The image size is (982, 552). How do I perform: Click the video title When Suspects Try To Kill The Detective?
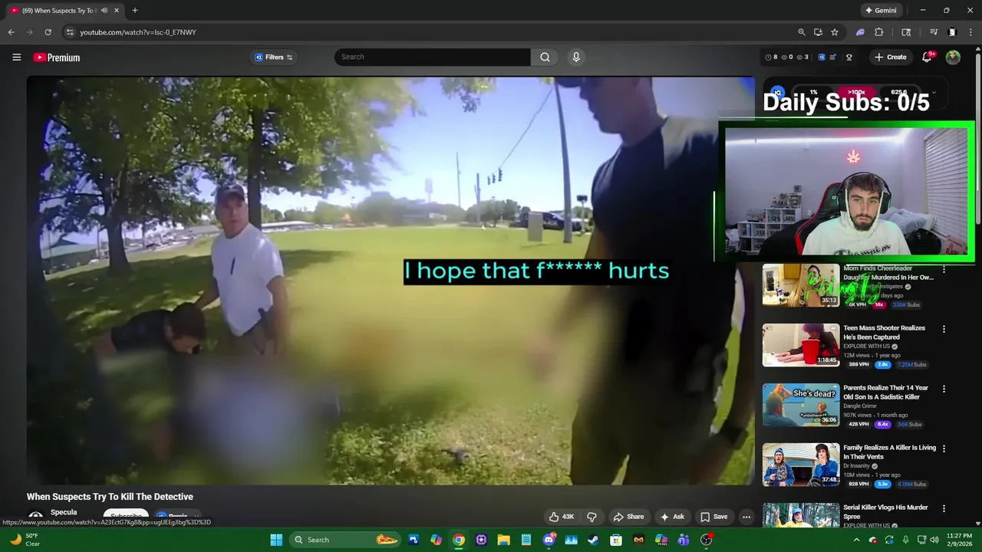click(110, 497)
